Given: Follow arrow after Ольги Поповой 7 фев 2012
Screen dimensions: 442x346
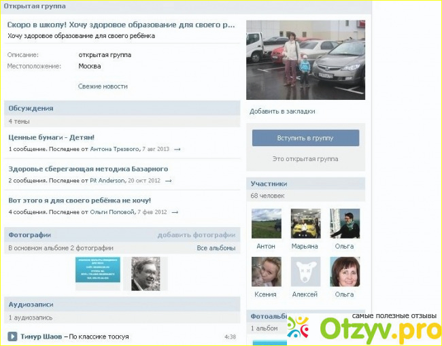Looking at the screenshot, I should 175,213.
